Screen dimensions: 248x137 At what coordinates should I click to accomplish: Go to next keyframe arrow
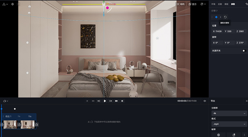coord(220,17)
